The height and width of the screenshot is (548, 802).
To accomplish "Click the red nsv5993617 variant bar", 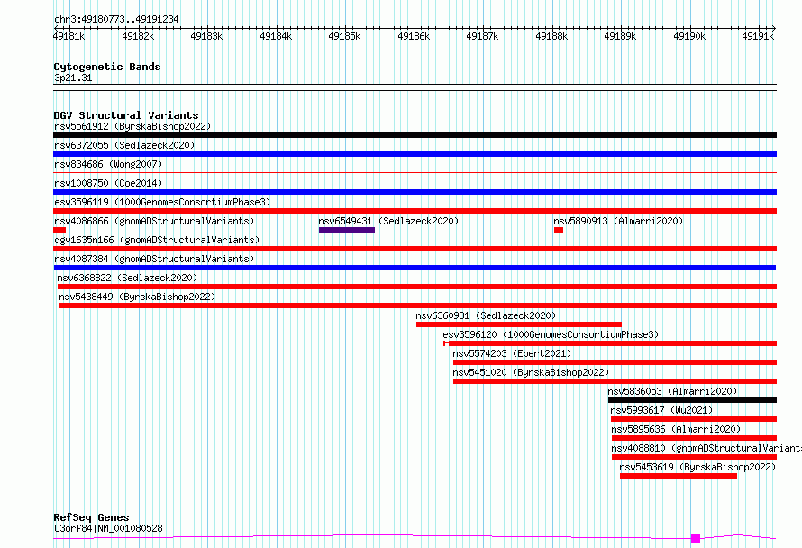I will (694, 419).
